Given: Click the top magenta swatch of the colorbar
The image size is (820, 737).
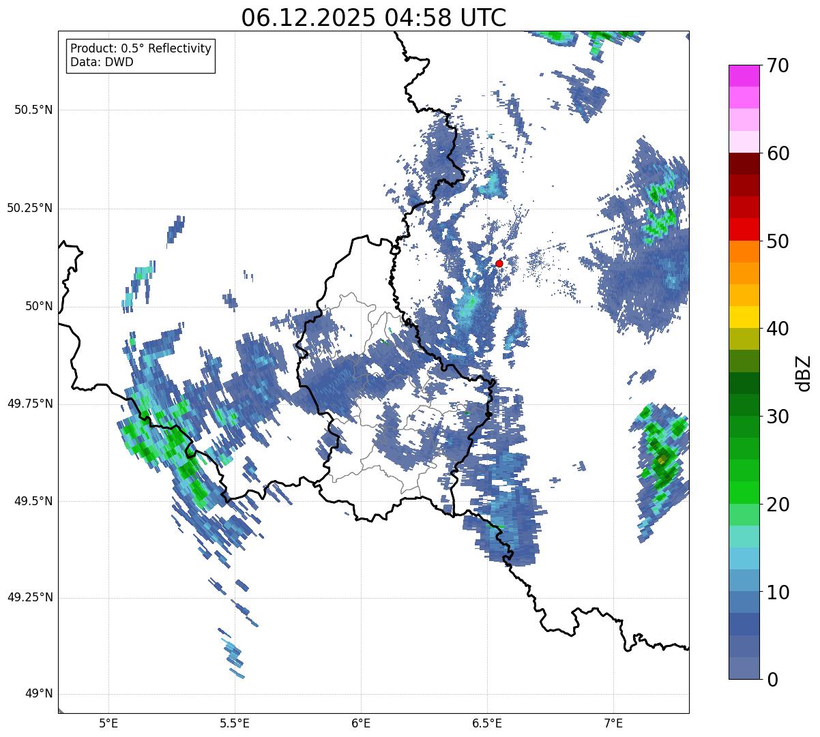Looking at the screenshot, I should pos(744,76).
